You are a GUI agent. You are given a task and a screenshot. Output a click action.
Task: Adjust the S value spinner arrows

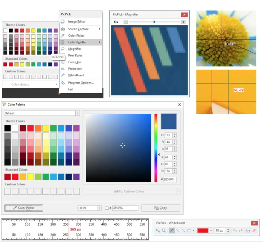pos(176,143)
